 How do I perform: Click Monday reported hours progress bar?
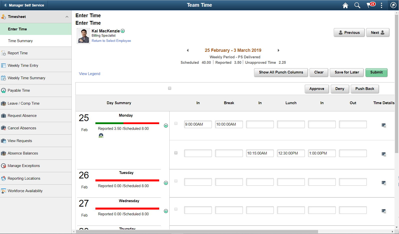(127, 123)
